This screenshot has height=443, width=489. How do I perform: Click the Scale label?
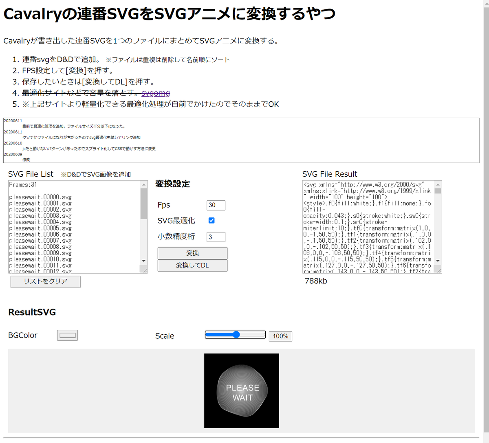click(x=165, y=336)
